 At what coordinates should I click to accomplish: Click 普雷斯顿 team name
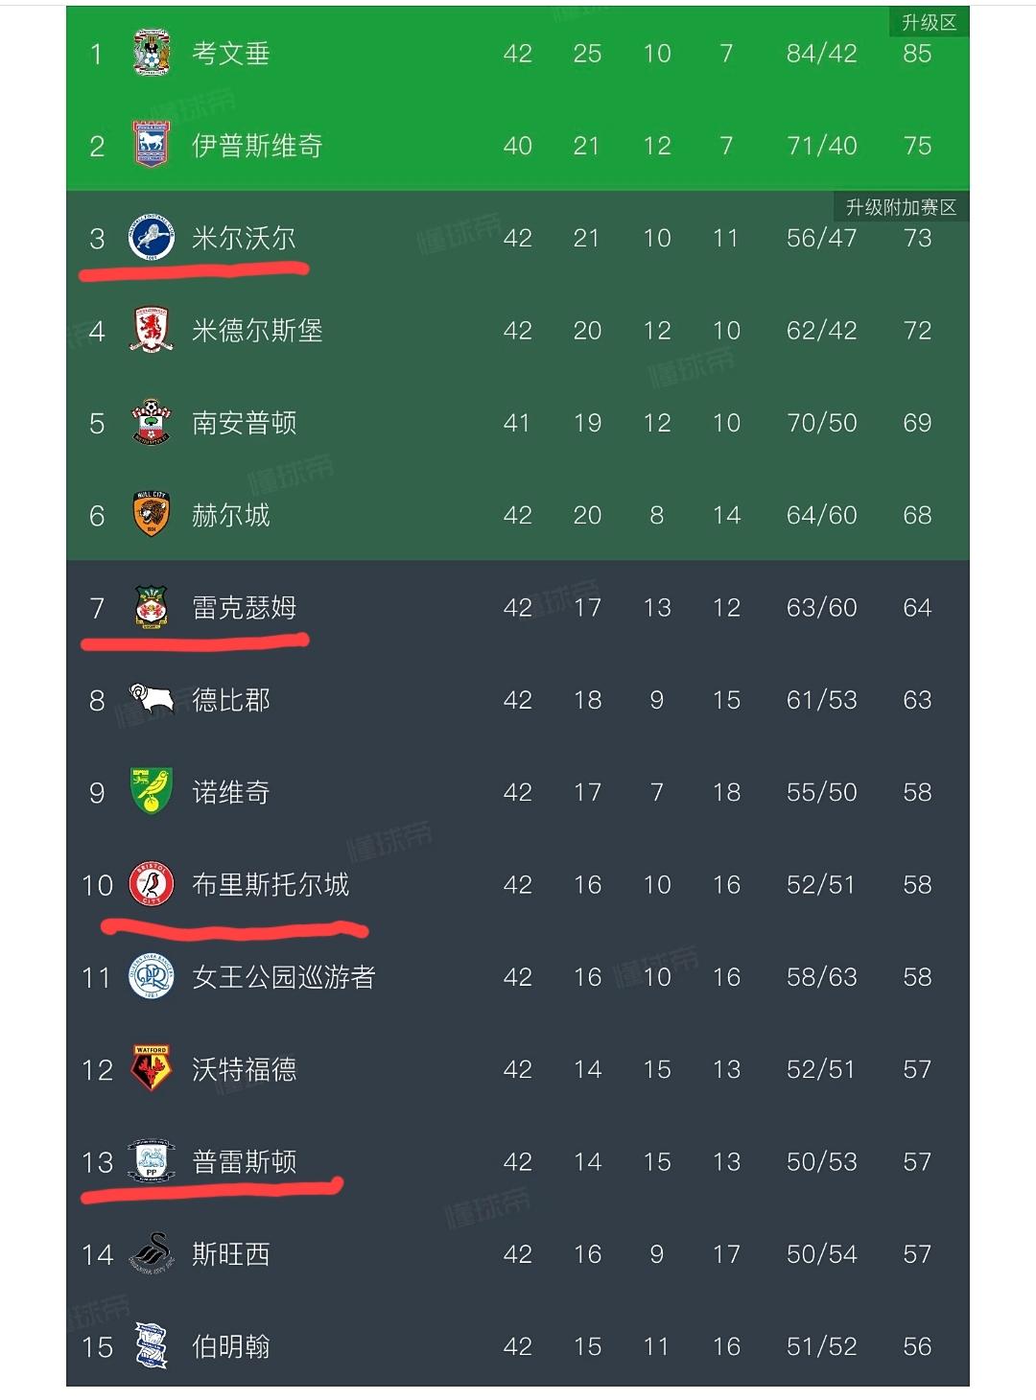pos(243,1160)
